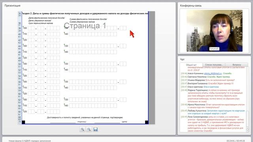
Task: Click the chat scrollbar down arrow
Action: pos(247,131)
